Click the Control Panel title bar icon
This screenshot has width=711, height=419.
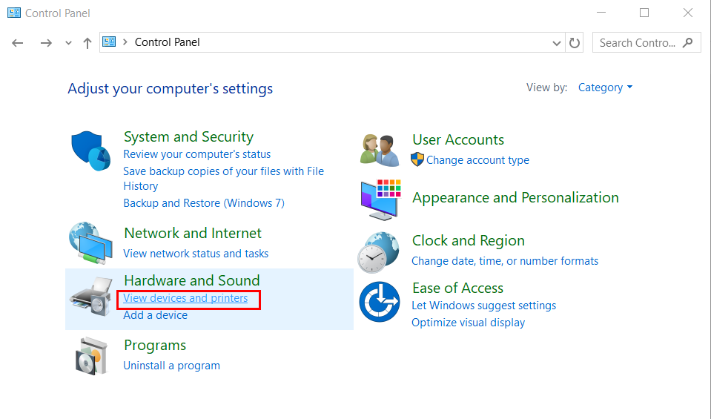[x=14, y=13]
